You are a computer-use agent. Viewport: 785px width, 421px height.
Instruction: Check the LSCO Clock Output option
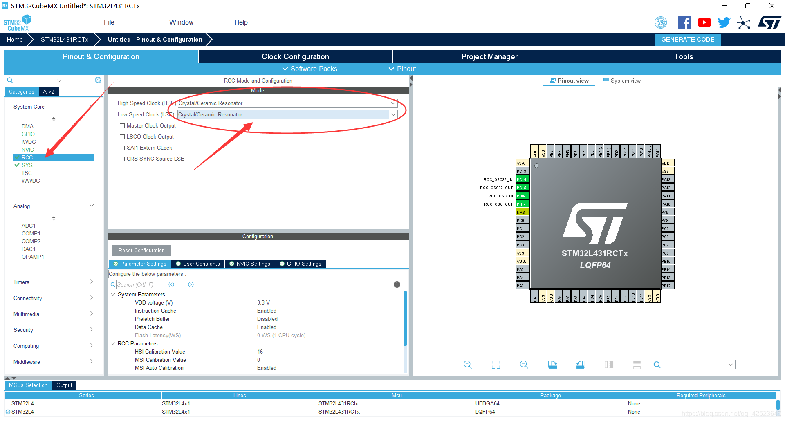tap(122, 137)
